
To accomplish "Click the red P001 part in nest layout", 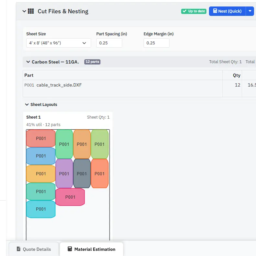I will tap(41, 138).
